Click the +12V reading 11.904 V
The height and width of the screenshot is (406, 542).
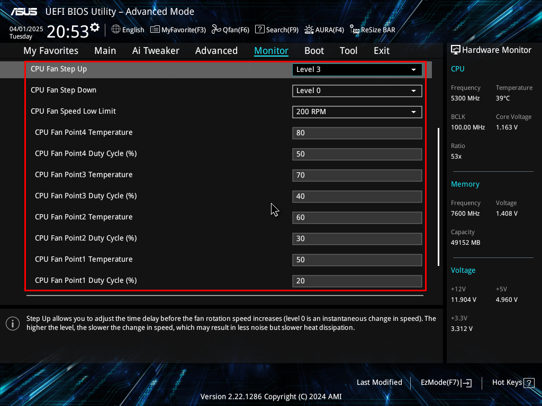pyautogui.click(x=464, y=300)
